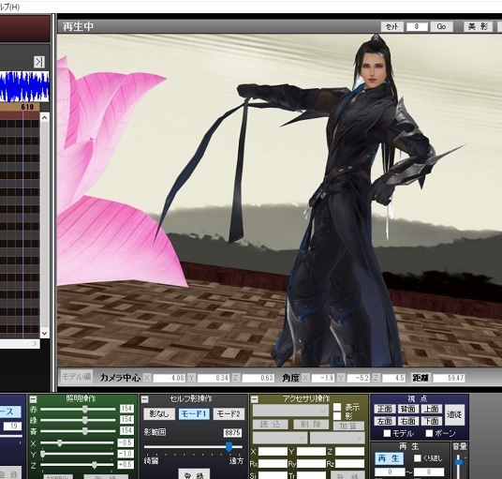Open the ヘルプ(H) menu
Viewport: 502px width, 479px height.
pyautogui.click(x=9, y=7)
